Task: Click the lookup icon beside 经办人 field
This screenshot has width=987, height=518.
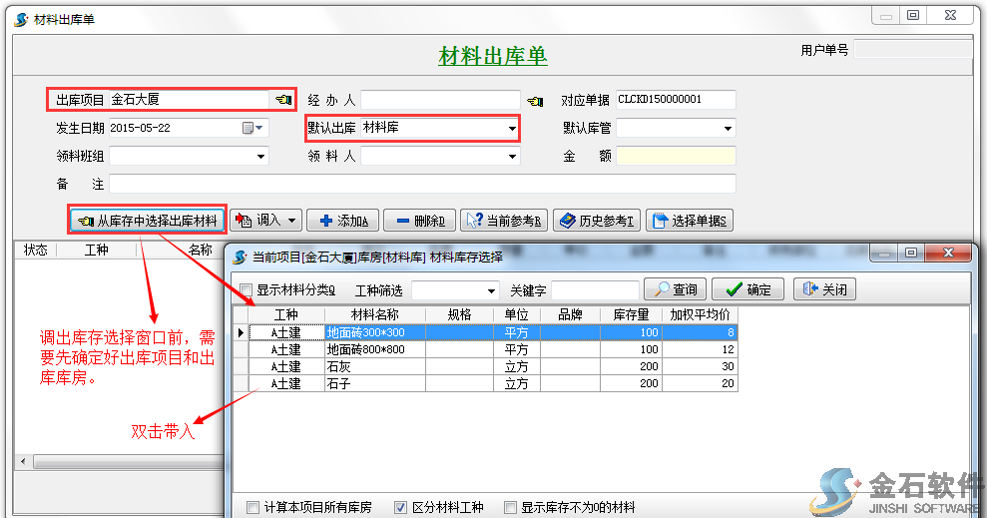Action: [535, 100]
